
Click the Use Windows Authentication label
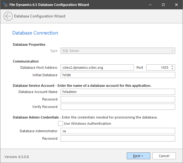[88, 123]
